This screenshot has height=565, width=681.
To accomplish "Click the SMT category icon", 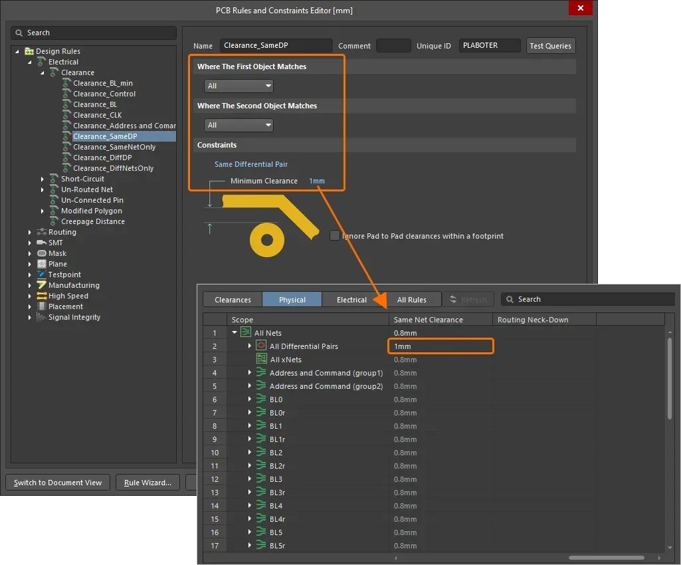I will [42, 243].
